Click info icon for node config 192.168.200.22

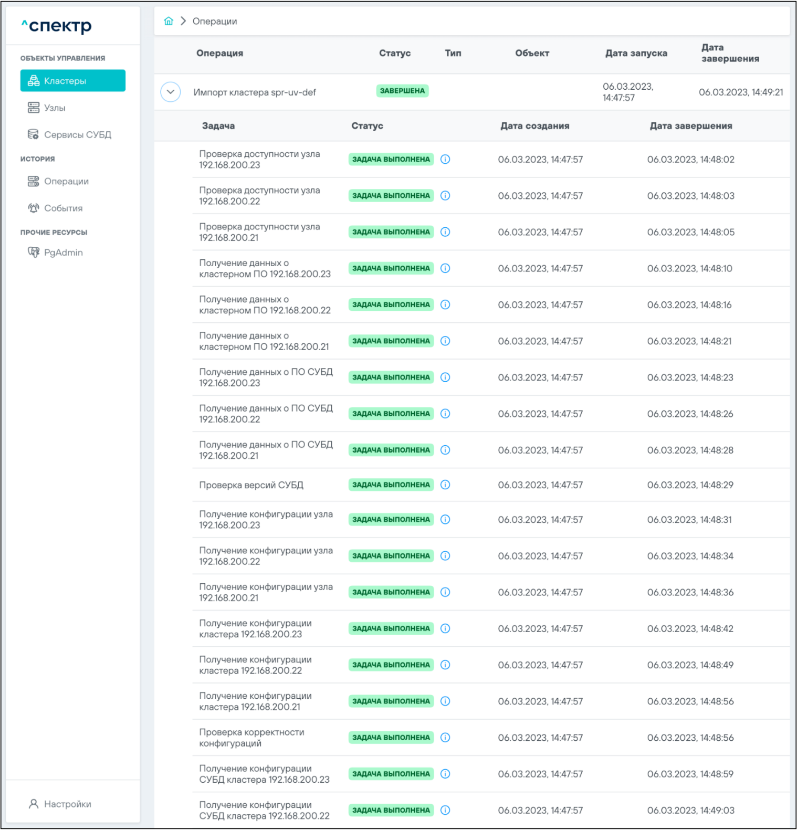coord(445,556)
